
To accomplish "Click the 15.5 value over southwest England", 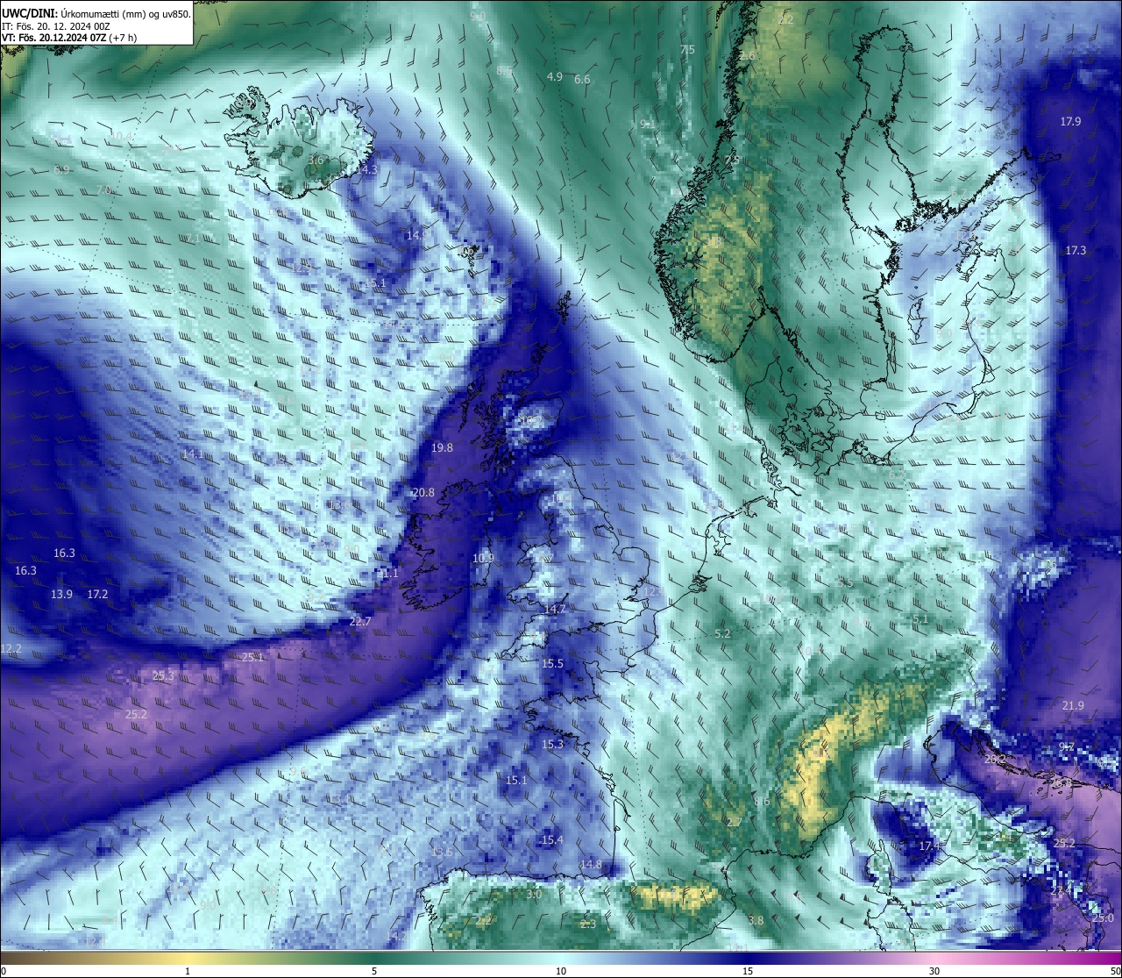I will pos(552,664).
